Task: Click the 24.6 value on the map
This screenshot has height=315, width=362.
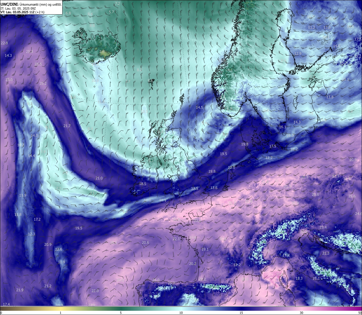Action: coord(358,214)
